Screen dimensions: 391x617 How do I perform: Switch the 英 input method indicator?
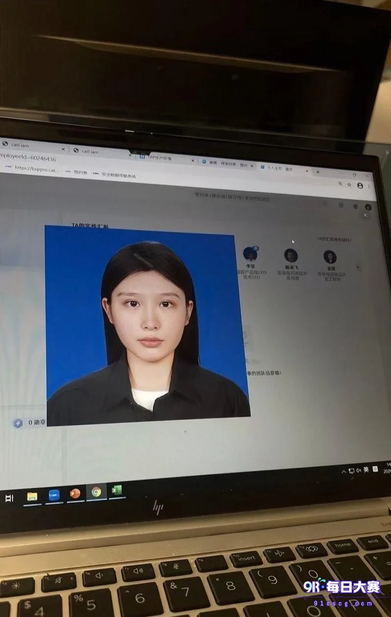[366, 470]
